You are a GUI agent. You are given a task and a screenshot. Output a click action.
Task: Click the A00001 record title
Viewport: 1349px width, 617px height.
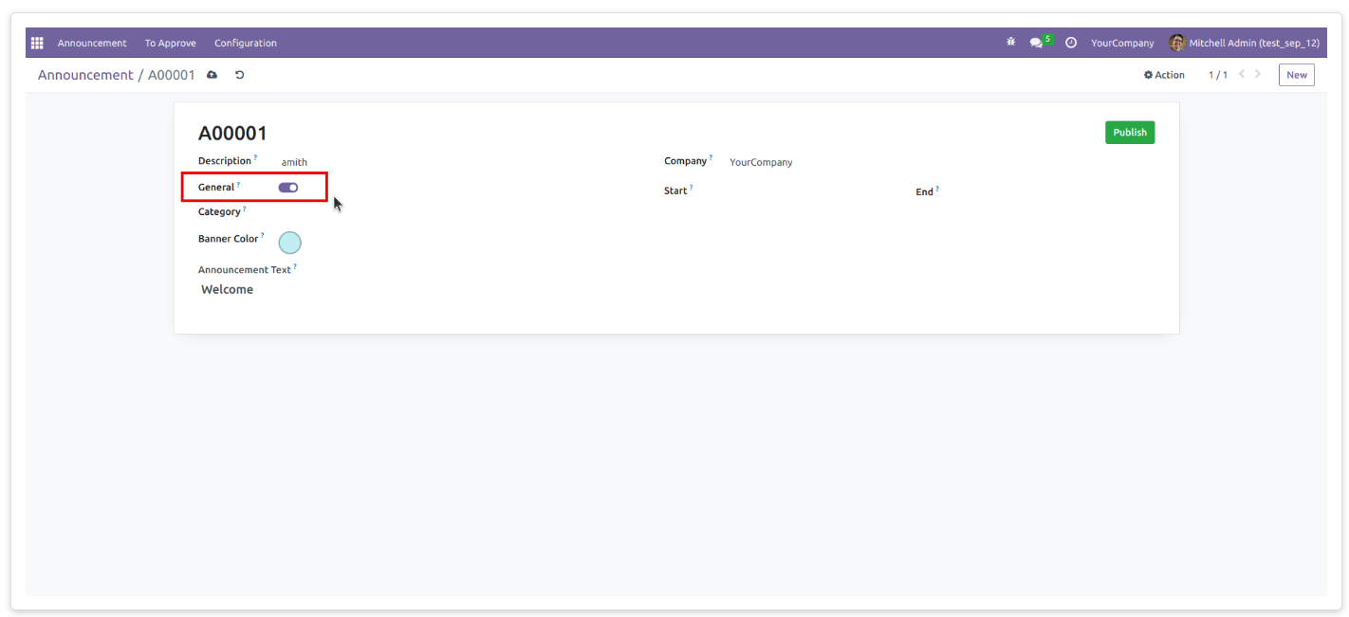[232, 134]
